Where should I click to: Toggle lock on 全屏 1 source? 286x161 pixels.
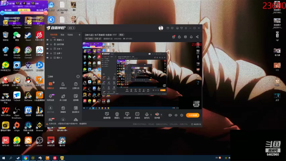[51, 53]
